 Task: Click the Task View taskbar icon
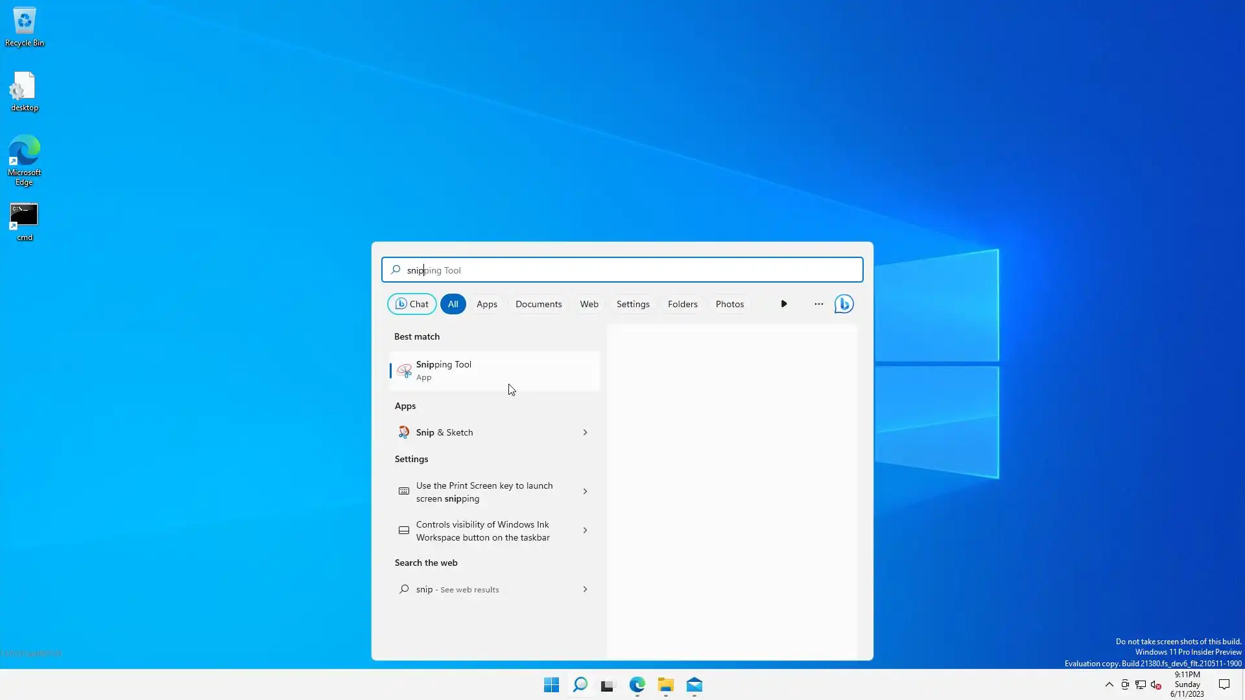[x=608, y=685]
